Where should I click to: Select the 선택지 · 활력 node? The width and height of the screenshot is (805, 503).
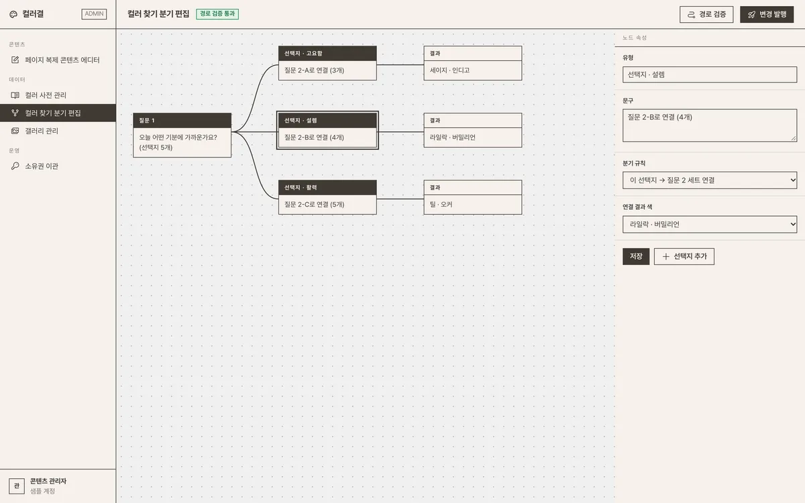[x=327, y=197]
